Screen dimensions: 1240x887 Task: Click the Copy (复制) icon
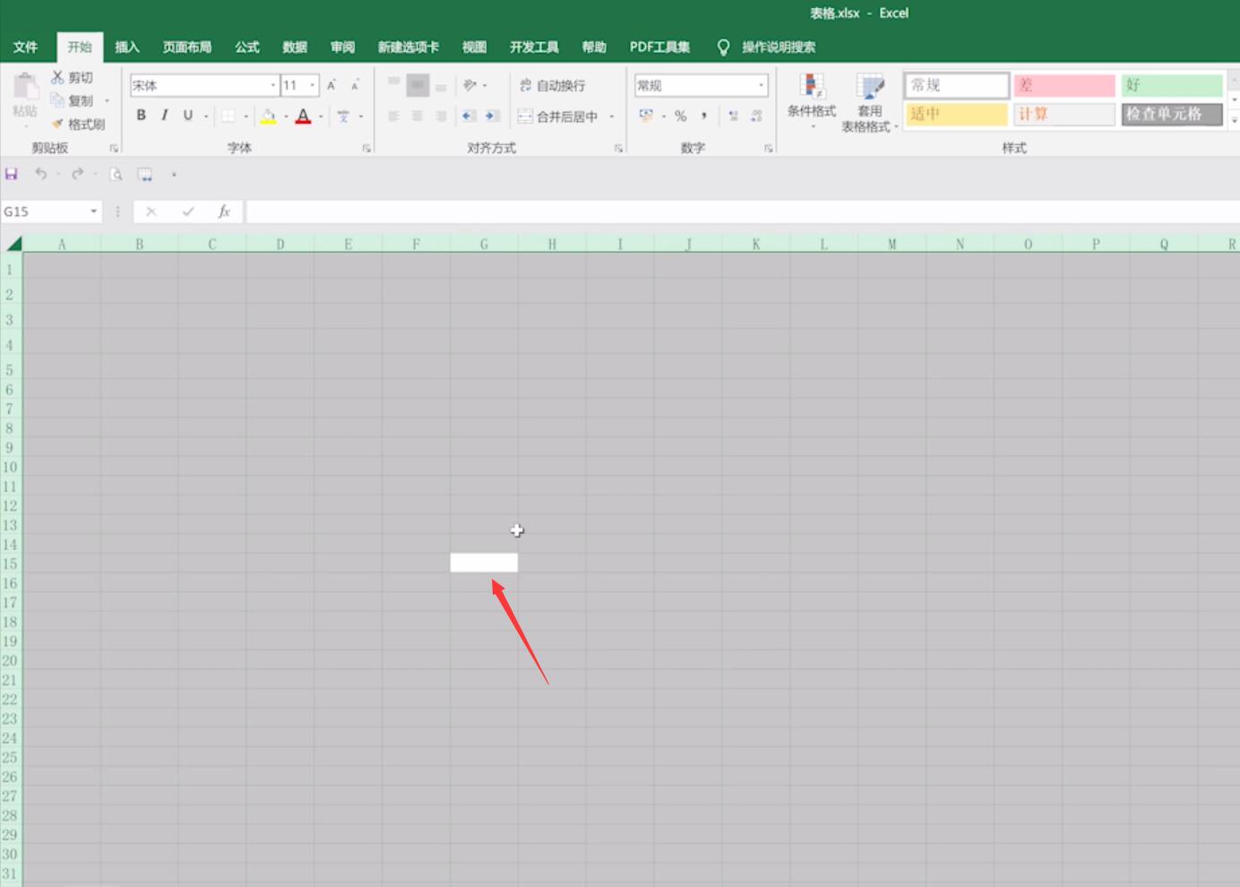point(57,100)
